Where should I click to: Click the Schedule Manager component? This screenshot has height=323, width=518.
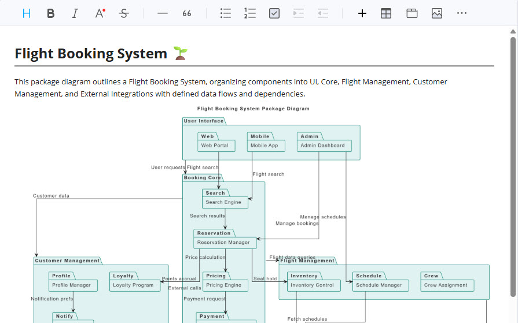(381, 285)
